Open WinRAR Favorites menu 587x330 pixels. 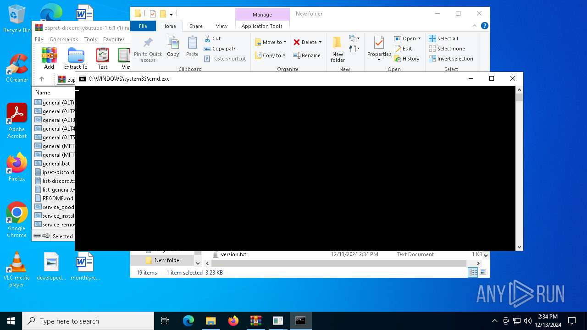pyautogui.click(x=114, y=39)
